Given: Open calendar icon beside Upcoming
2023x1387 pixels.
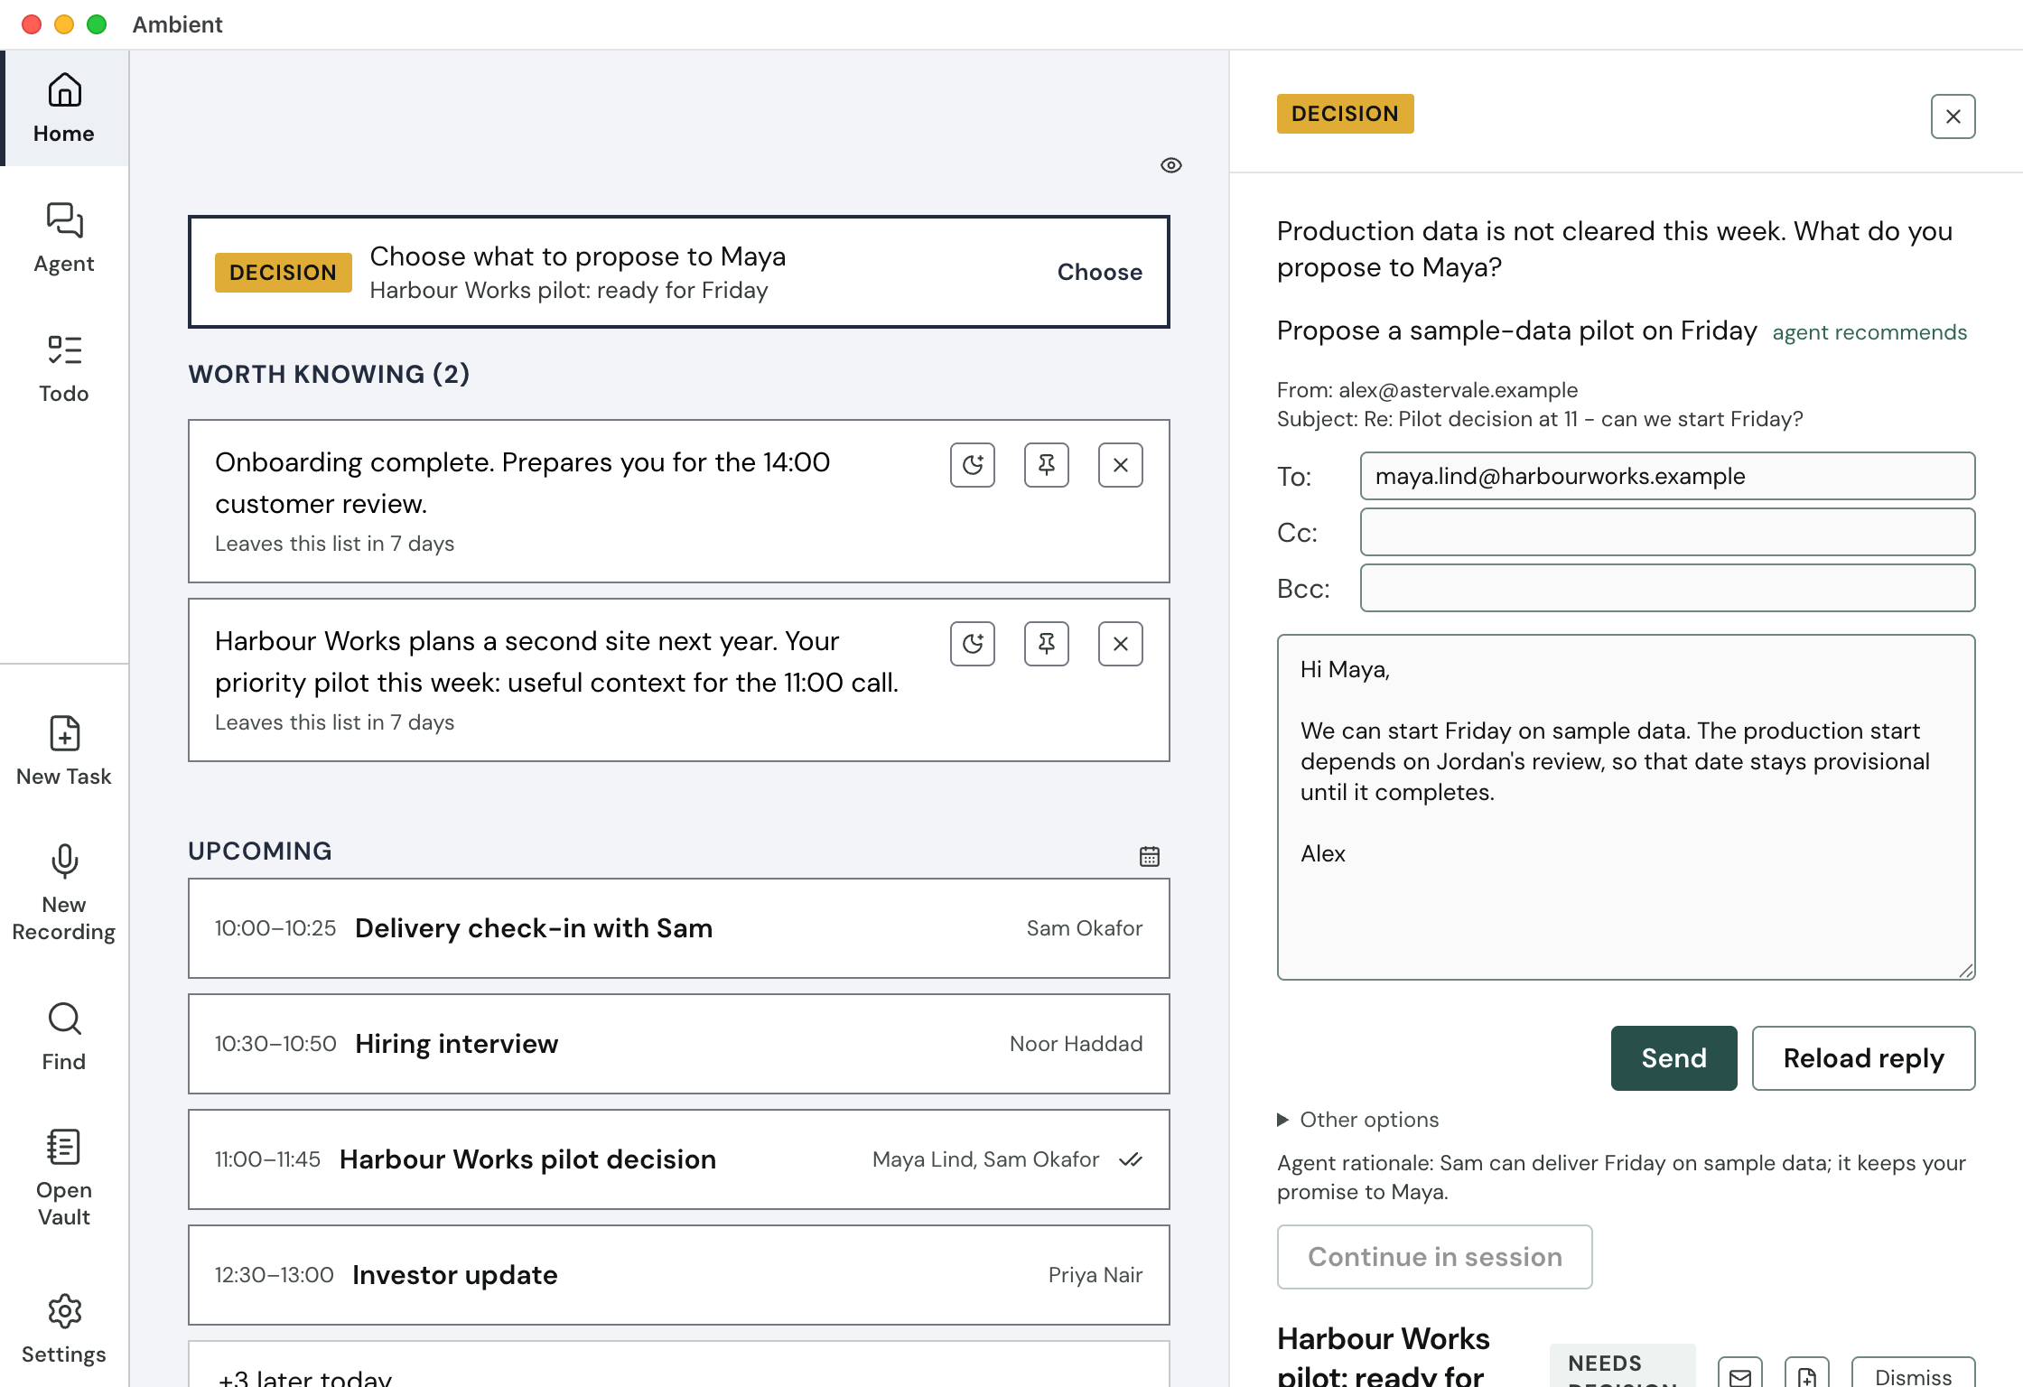Looking at the screenshot, I should pyautogui.click(x=1149, y=855).
